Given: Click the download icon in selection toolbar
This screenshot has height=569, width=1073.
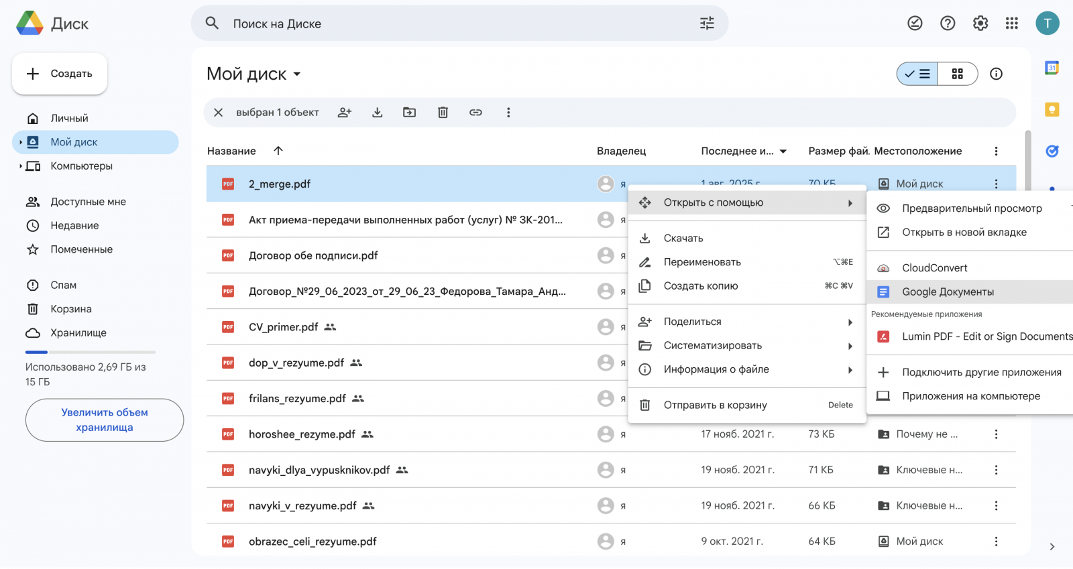Looking at the screenshot, I should point(378,113).
